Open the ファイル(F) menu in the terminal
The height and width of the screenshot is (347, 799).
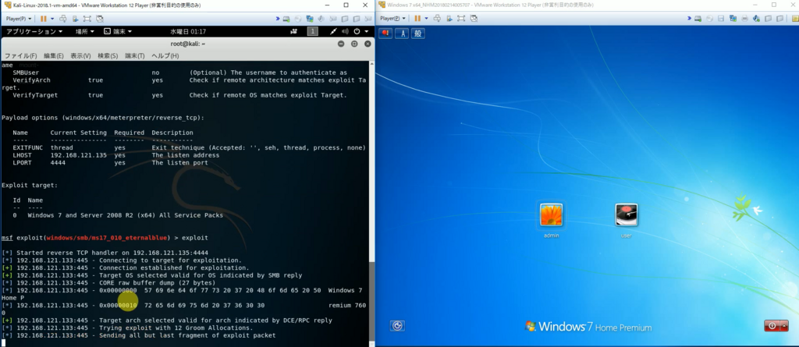click(x=20, y=55)
